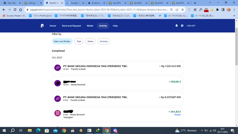
Task: Open the Currency filter
Action: click(x=104, y=41)
